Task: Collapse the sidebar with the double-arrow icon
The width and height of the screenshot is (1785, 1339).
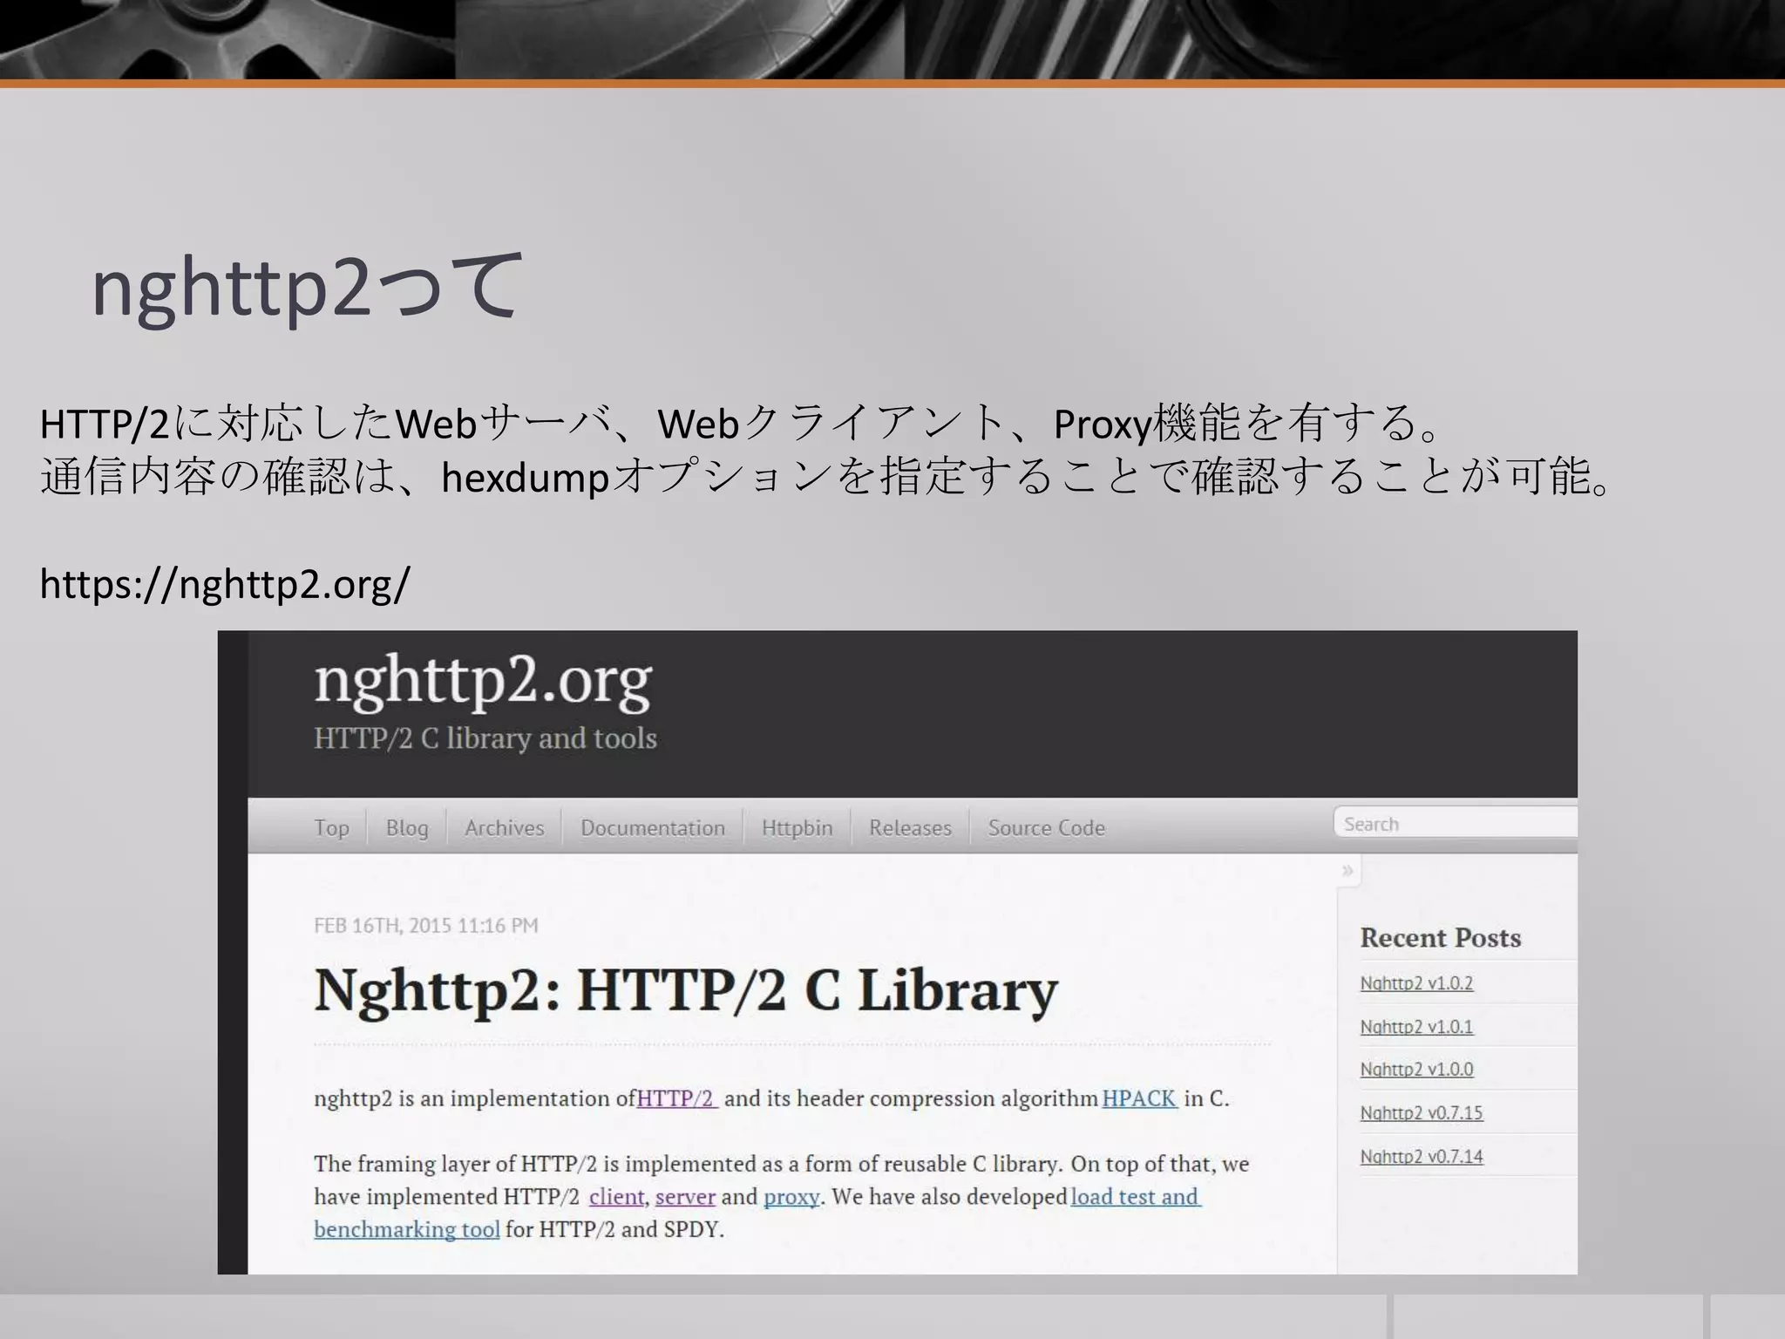Action: click(1347, 870)
